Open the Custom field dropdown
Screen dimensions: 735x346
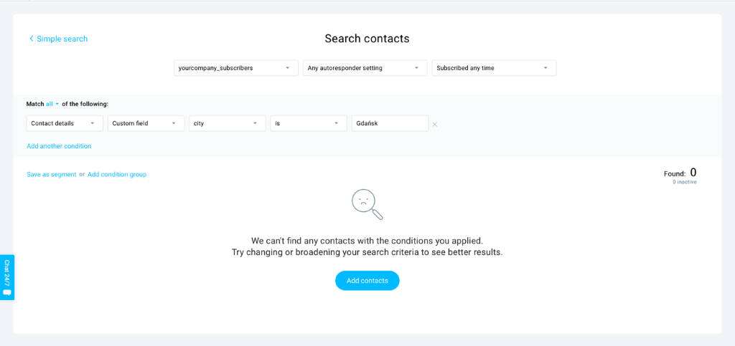146,123
